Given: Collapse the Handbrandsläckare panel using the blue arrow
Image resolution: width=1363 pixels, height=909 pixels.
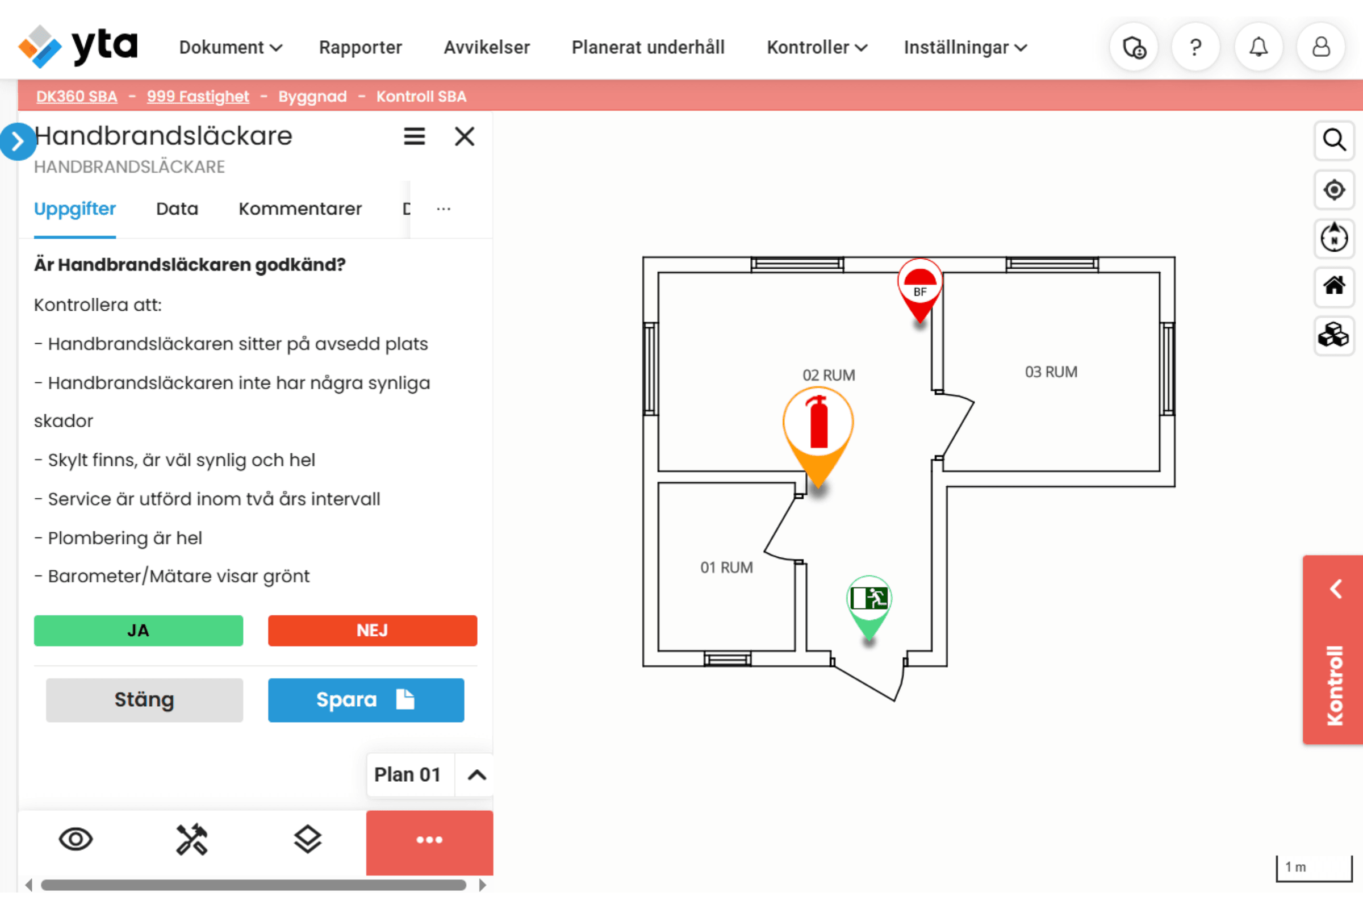Looking at the screenshot, I should click(x=18, y=141).
